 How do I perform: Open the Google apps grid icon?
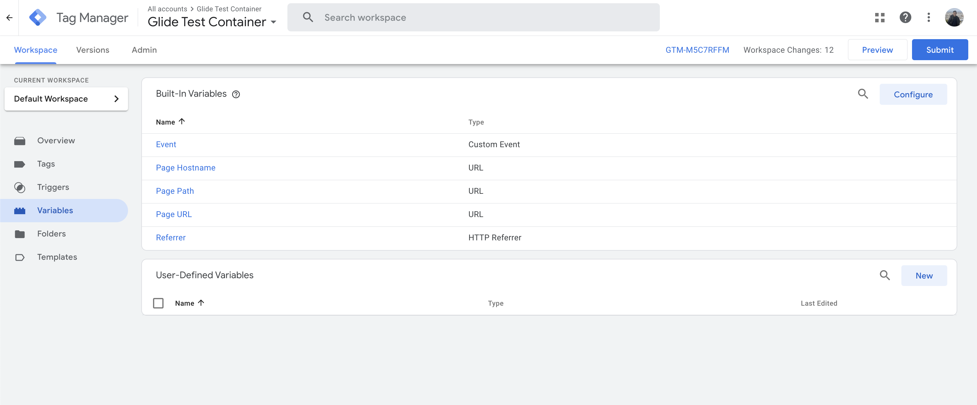[x=880, y=17]
